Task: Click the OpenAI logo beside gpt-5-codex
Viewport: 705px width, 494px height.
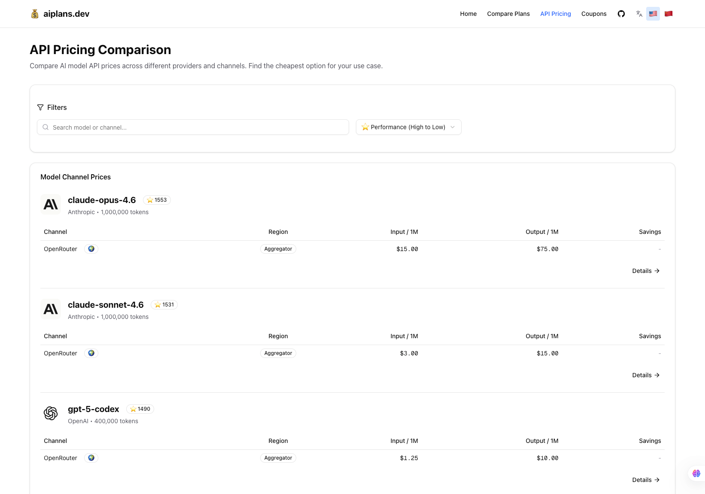Action: (x=51, y=413)
